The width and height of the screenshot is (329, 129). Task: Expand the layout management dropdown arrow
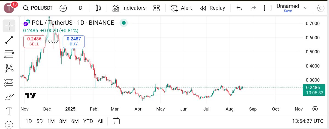[x=306, y=8]
